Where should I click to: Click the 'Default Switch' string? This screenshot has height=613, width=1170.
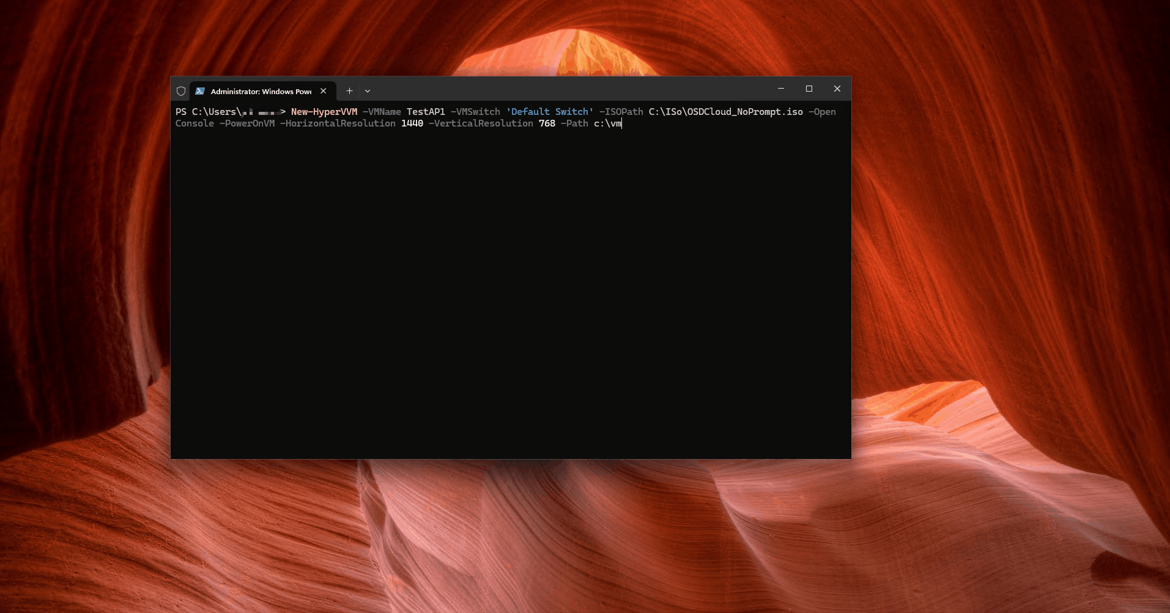pos(550,112)
